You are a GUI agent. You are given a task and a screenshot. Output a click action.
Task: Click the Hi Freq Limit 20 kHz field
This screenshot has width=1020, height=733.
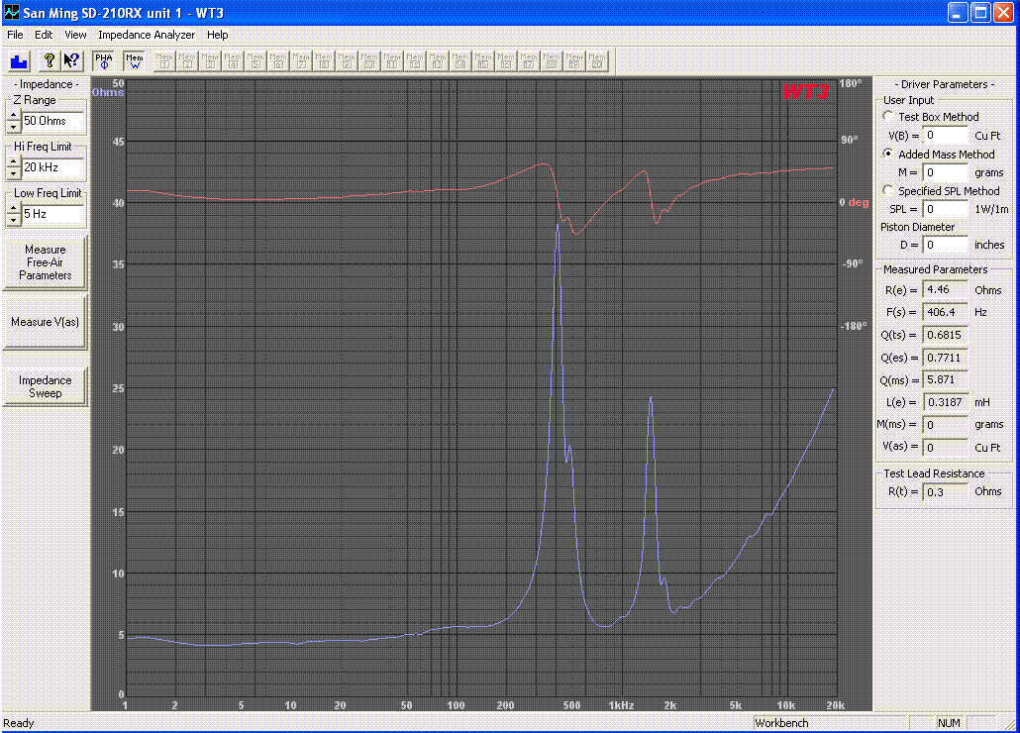53,167
